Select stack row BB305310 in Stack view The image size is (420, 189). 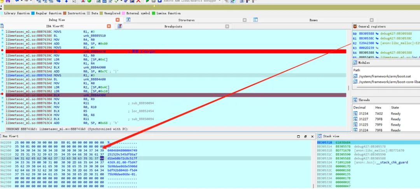[x=368, y=142]
